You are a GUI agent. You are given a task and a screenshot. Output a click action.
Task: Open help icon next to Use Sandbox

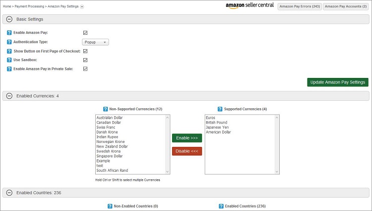point(9,60)
